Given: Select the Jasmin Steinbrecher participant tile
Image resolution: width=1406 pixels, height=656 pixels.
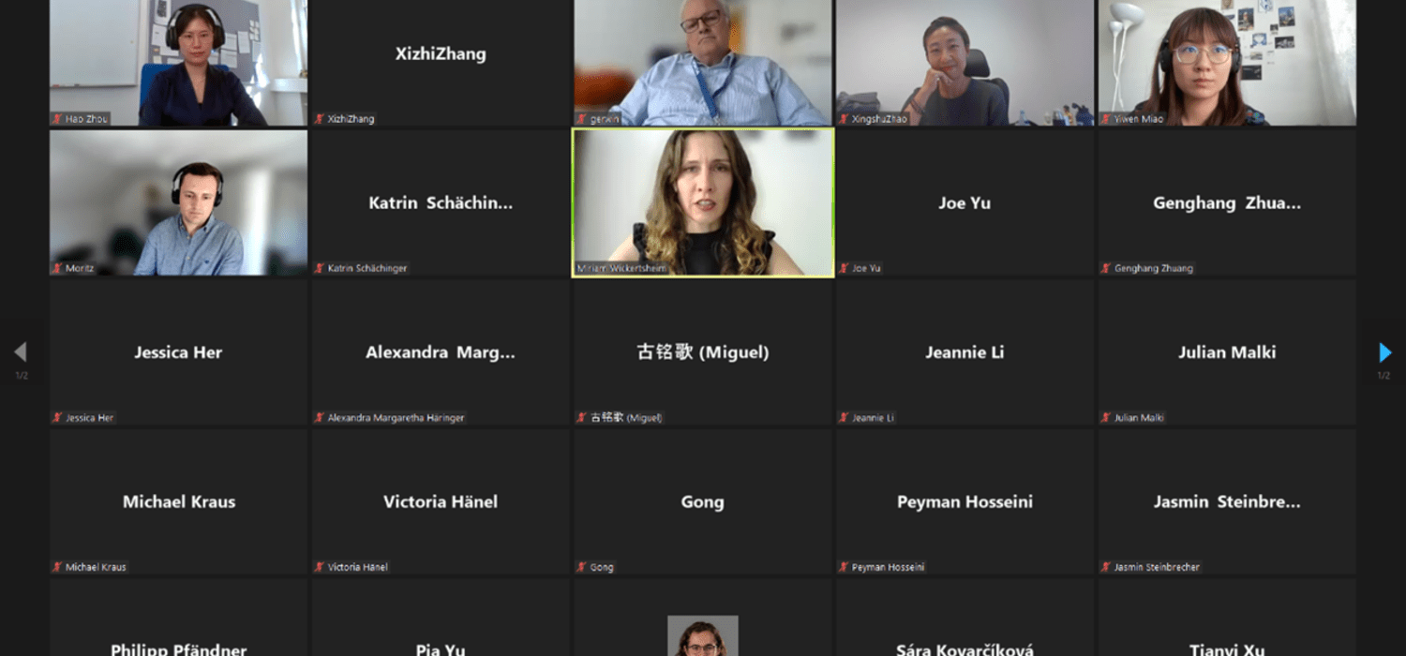Looking at the screenshot, I should (x=1227, y=501).
